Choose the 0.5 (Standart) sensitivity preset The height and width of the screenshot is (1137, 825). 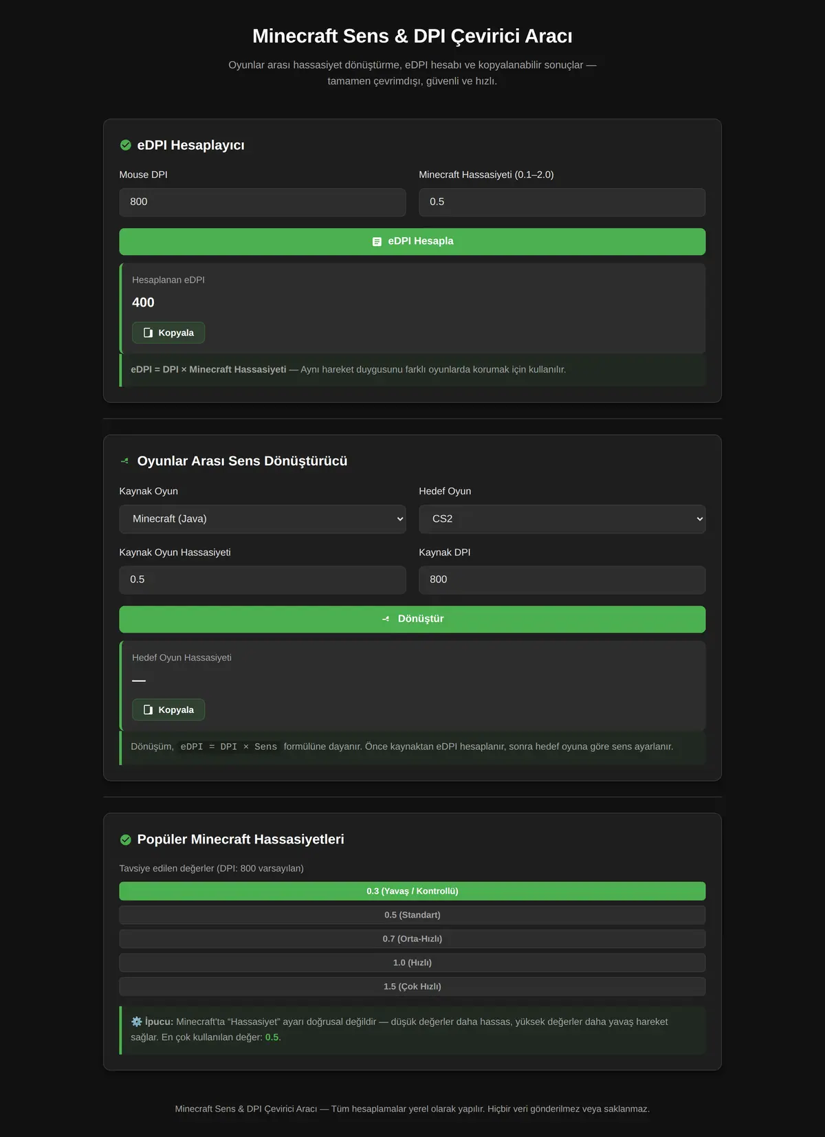[412, 915]
